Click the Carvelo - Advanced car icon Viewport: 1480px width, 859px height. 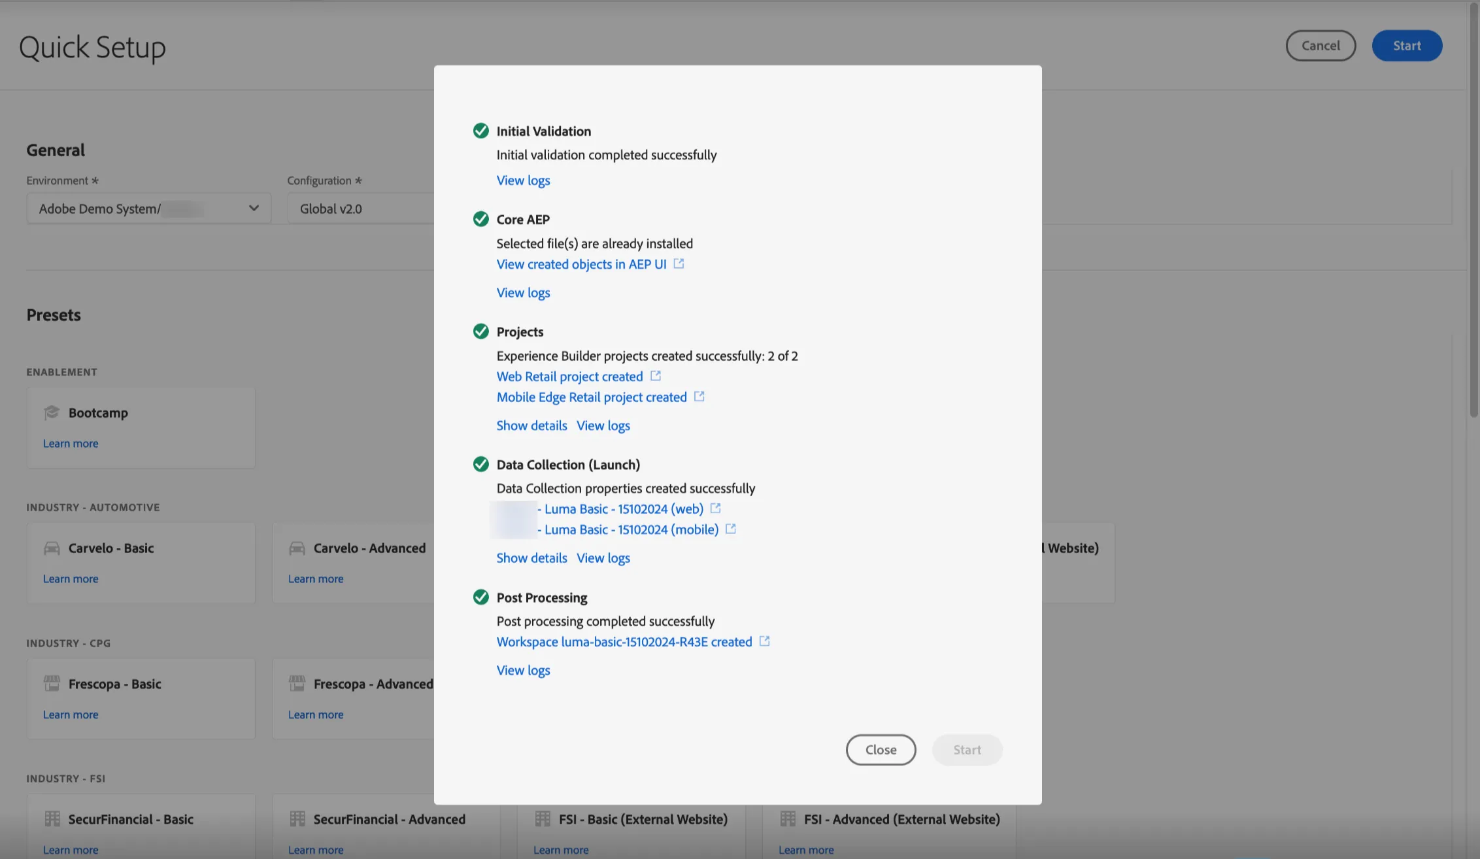click(297, 548)
